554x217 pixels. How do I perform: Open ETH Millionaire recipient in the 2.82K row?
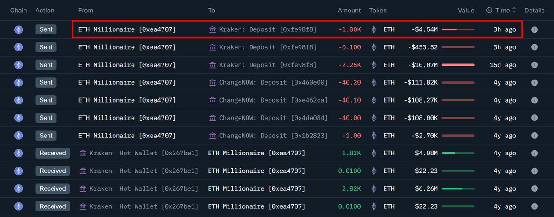(257, 188)
